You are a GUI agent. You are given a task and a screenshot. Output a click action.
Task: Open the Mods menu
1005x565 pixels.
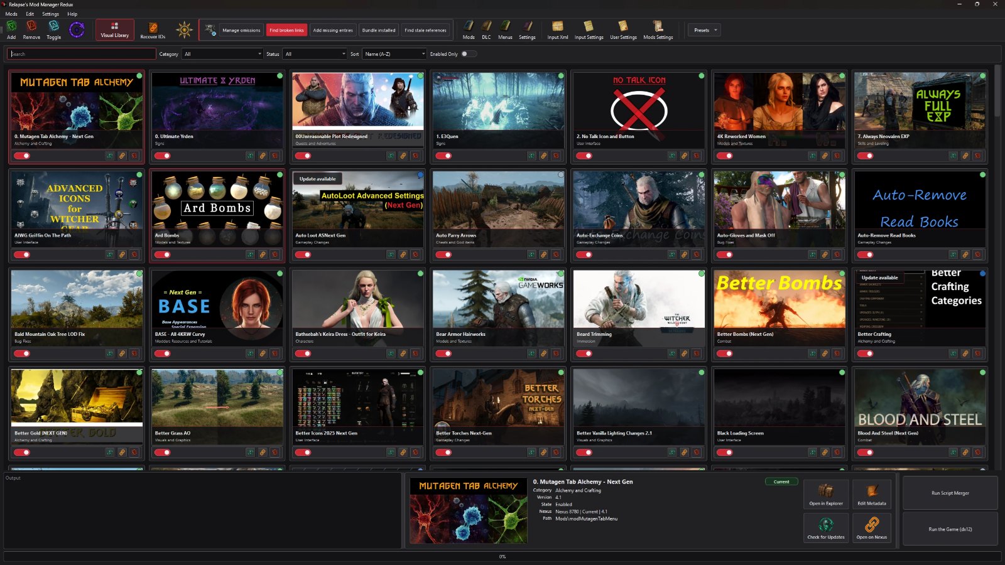11,14
